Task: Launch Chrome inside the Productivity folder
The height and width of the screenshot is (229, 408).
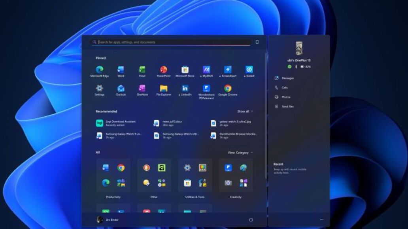Action: point(121,168)
